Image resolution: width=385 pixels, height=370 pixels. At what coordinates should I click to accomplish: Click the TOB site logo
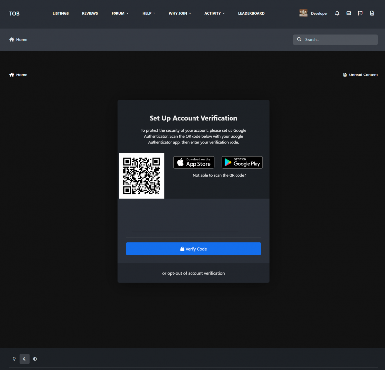tap(14, 13)
